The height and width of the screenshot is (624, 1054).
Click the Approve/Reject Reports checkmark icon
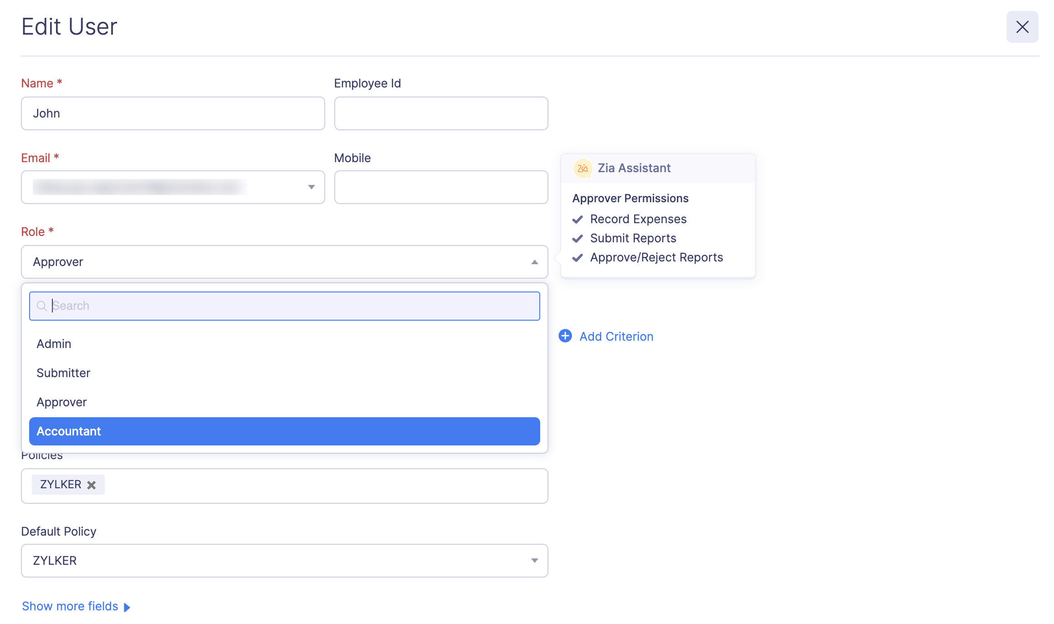pos(578,257)
